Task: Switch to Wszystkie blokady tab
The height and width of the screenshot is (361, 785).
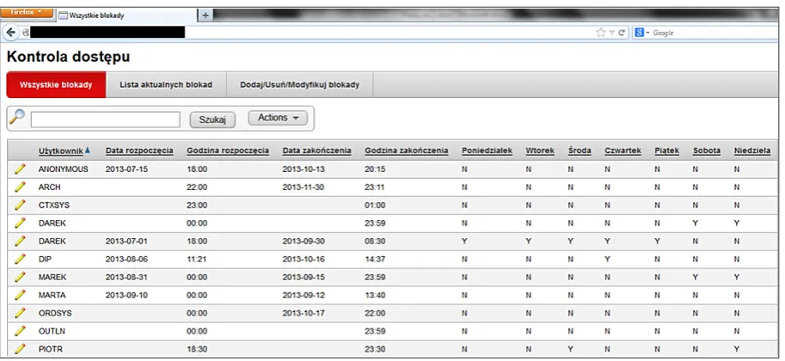Action: (56, 85)
